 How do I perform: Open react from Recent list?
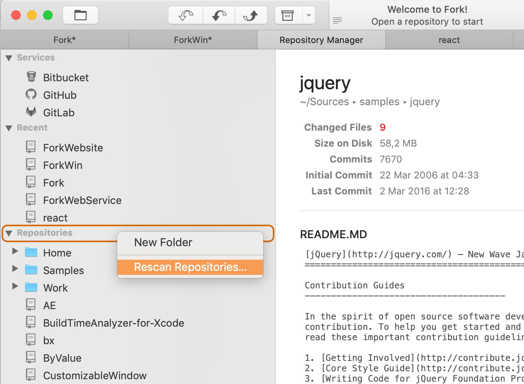[x=55, y=218]
